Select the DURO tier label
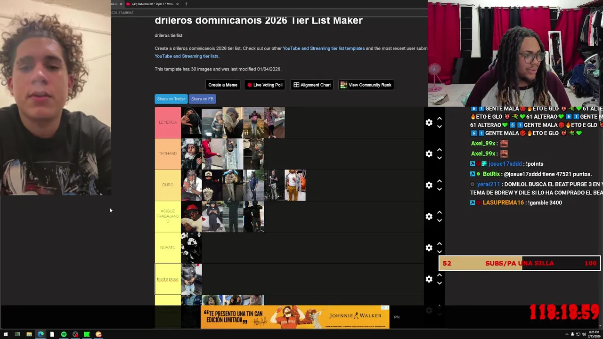This screenshot has width=603, height=339. [168, 185]
